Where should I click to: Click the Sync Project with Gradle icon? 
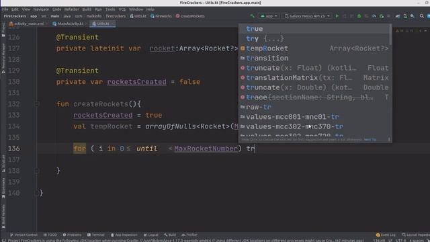398,16
